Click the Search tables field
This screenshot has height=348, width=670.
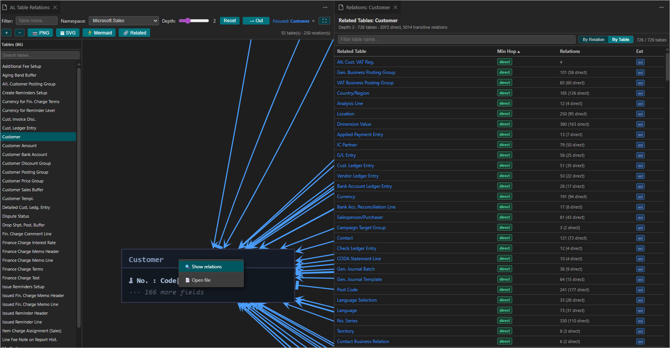(x=40, y=55)
